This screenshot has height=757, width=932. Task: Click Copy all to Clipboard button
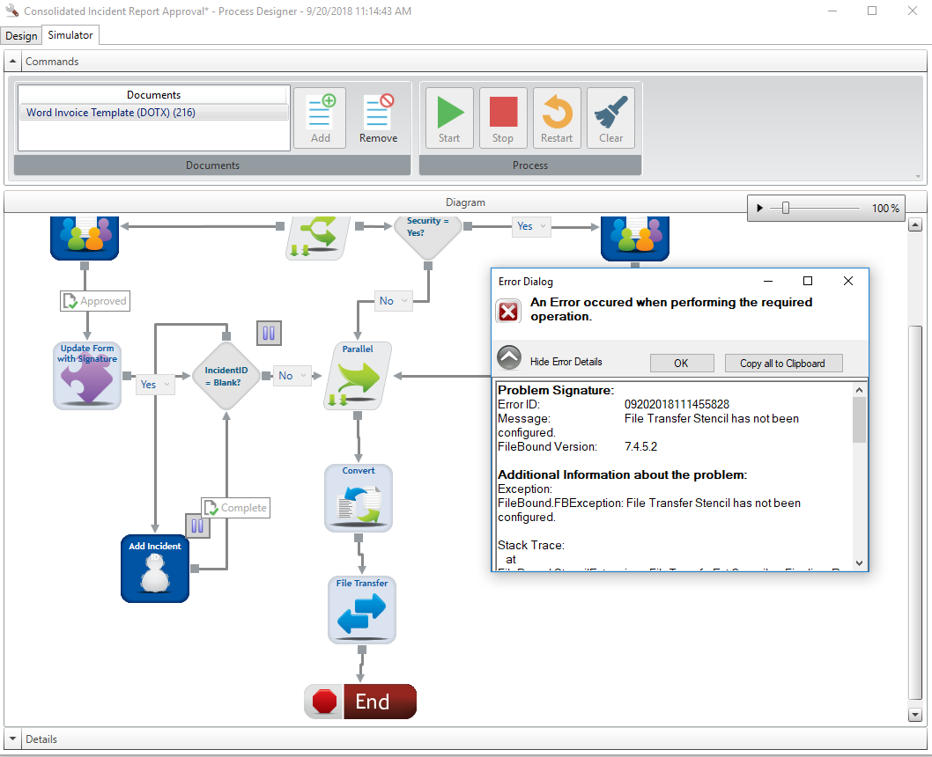tap(783, 363)
